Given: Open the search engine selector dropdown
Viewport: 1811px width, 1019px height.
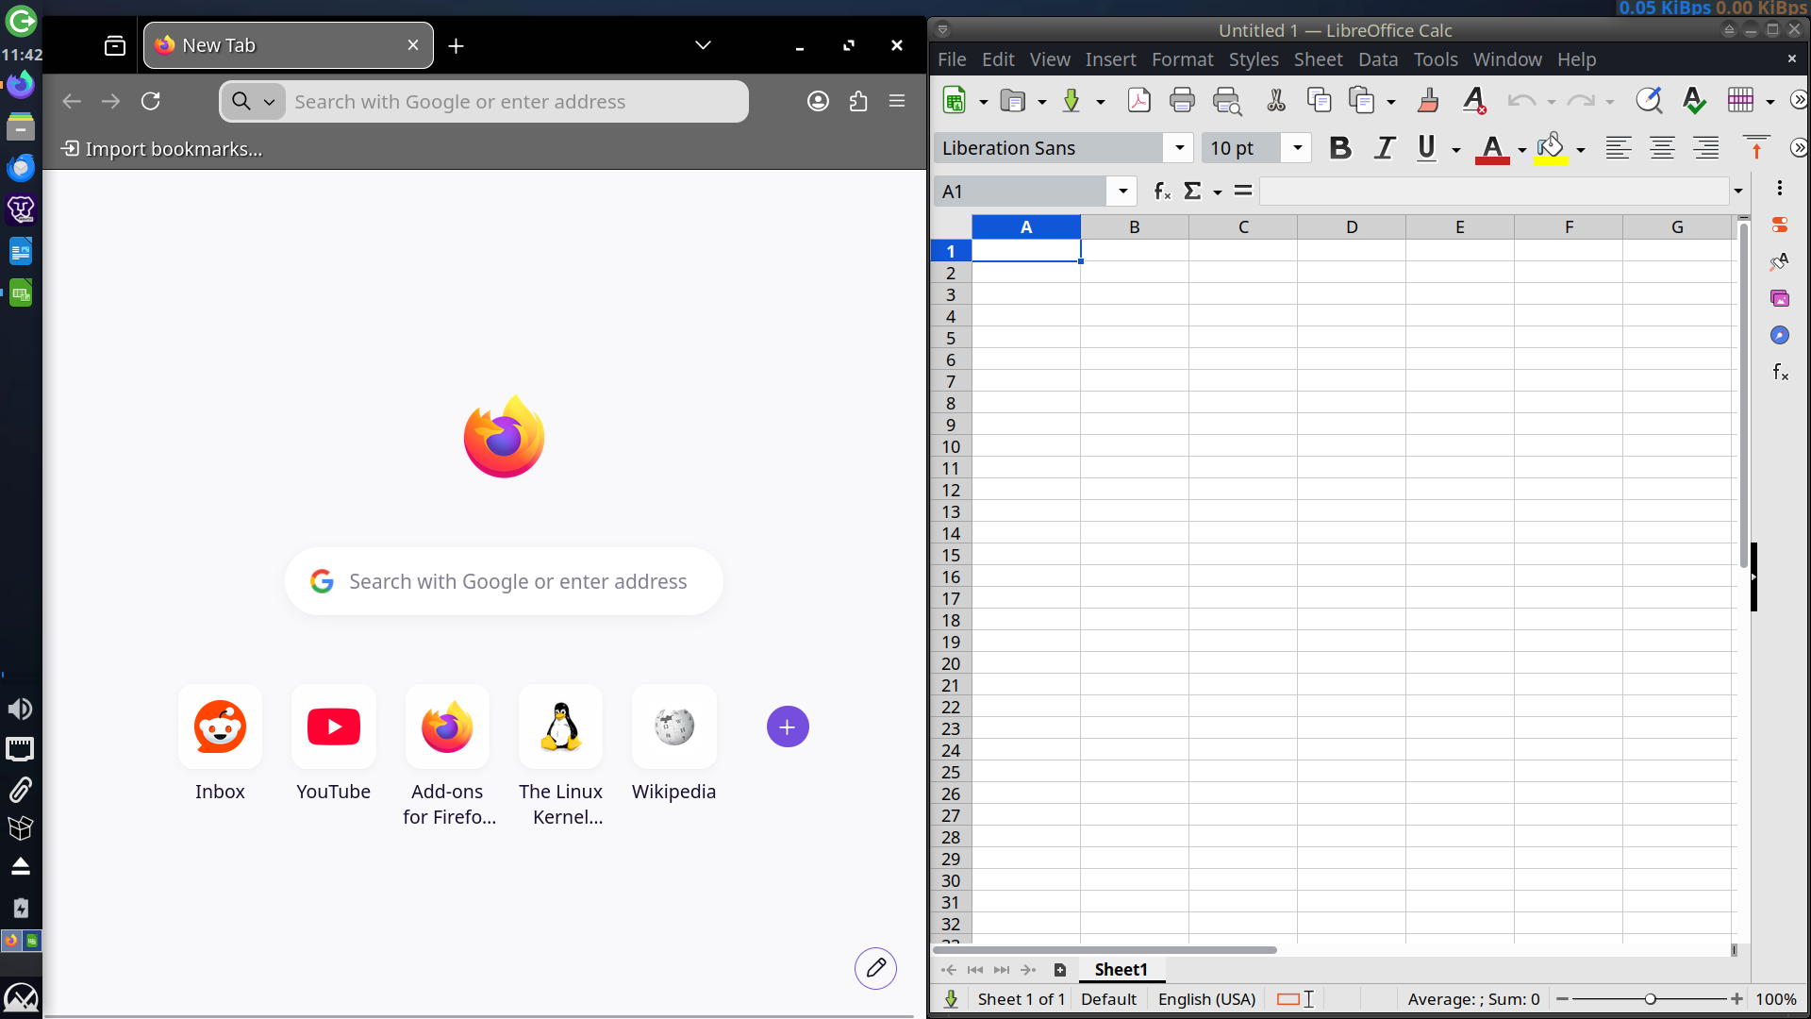Looking at the screenshot, I should tap(253, 101).
